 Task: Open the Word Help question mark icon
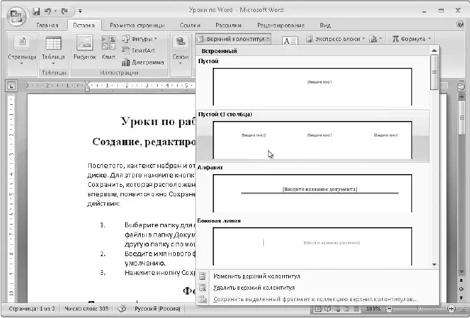click(x=461, y=24)
